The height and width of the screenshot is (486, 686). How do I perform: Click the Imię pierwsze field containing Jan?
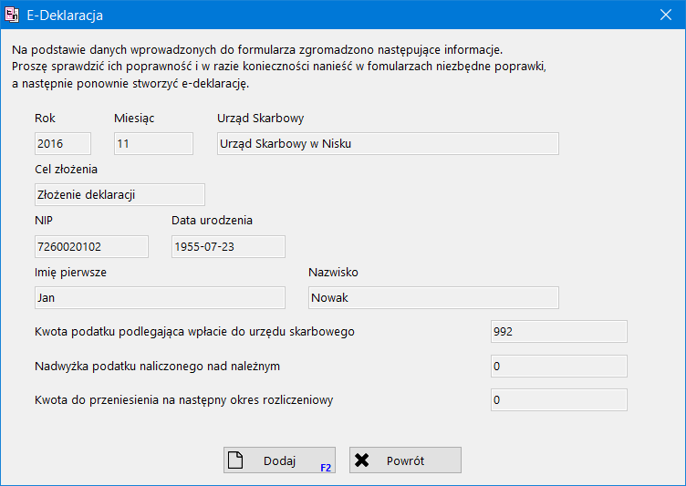pyautogui.click(x=160, y=297)
